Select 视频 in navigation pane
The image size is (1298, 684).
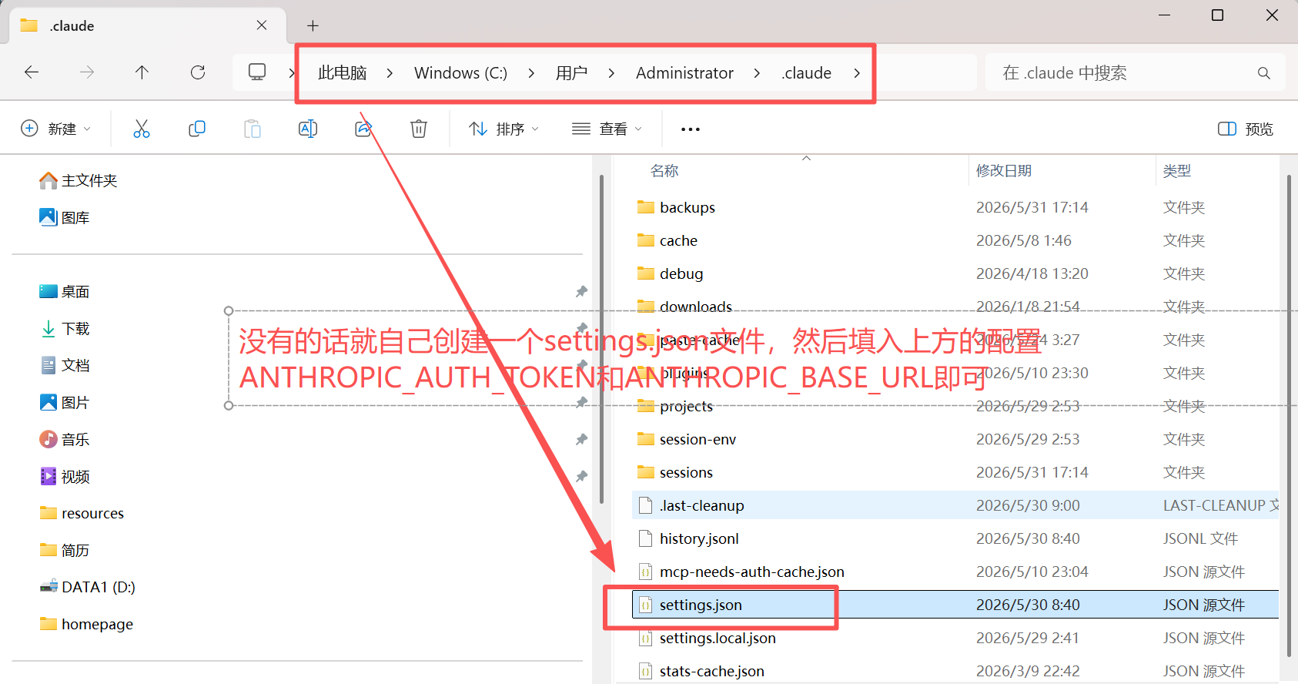point(64,476)
